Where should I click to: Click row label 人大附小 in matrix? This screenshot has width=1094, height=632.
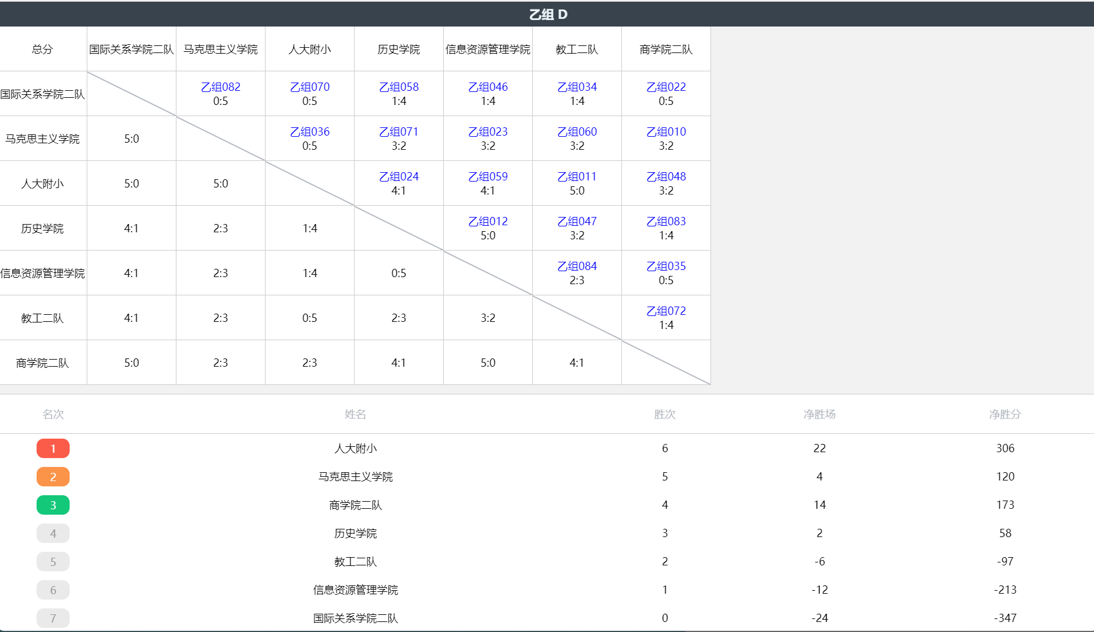point(42,183)
